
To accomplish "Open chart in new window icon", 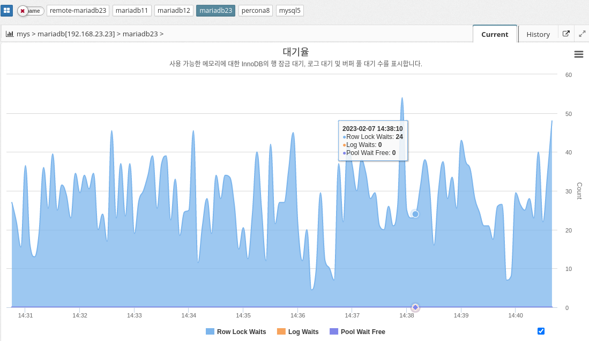I will [x=566, y=34].
